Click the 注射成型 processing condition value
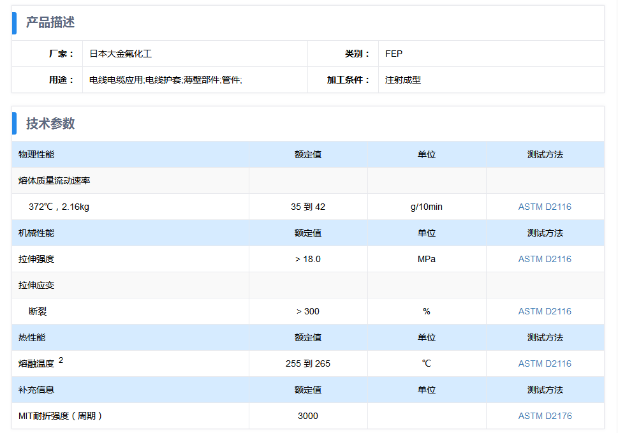The width and height of the screenshot is (618, 433). [403, 80]
